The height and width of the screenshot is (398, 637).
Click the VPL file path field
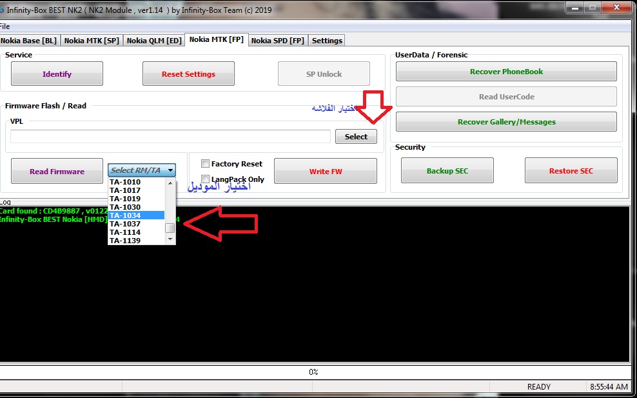click(x=170, y=137)
